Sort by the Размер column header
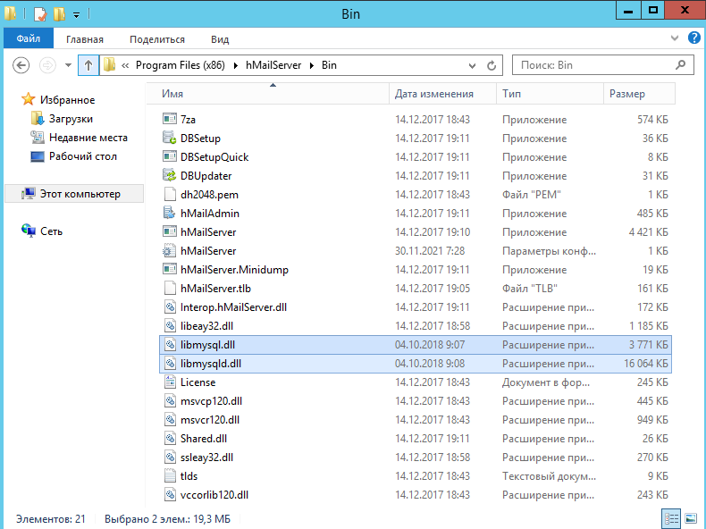 [639, 94]
